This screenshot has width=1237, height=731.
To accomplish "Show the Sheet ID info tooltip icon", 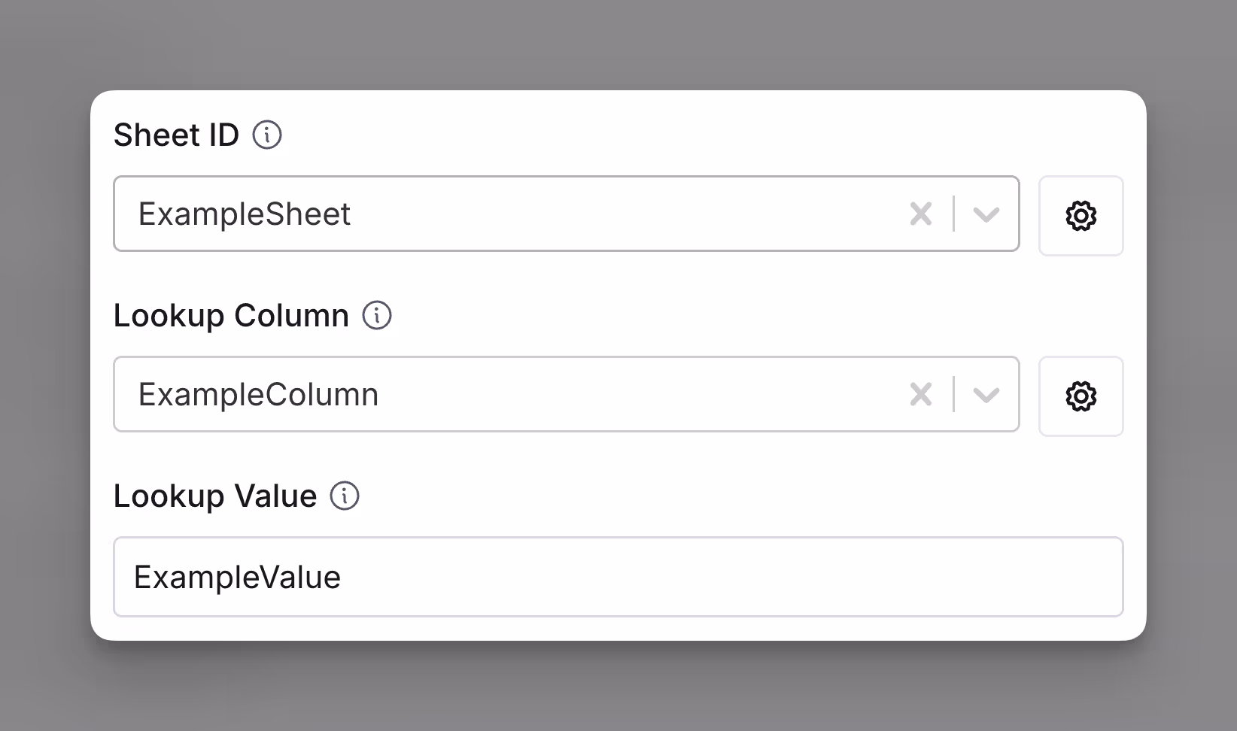I will [267, 135].
